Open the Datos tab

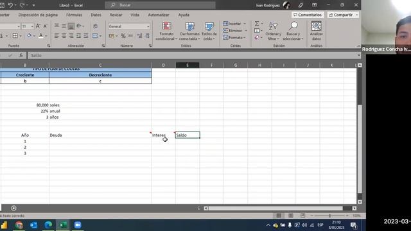(96, 15)
